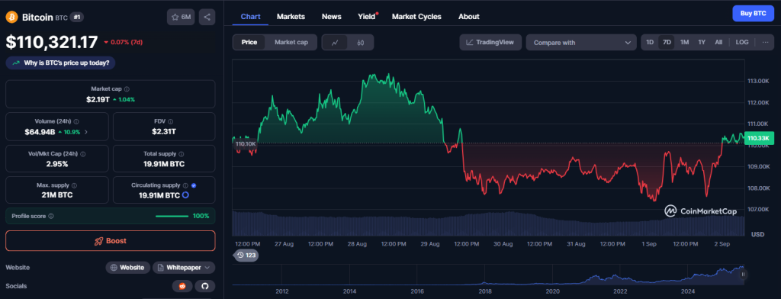Switch to line chart icon
The image size is (781, 299).
point(336,43)
